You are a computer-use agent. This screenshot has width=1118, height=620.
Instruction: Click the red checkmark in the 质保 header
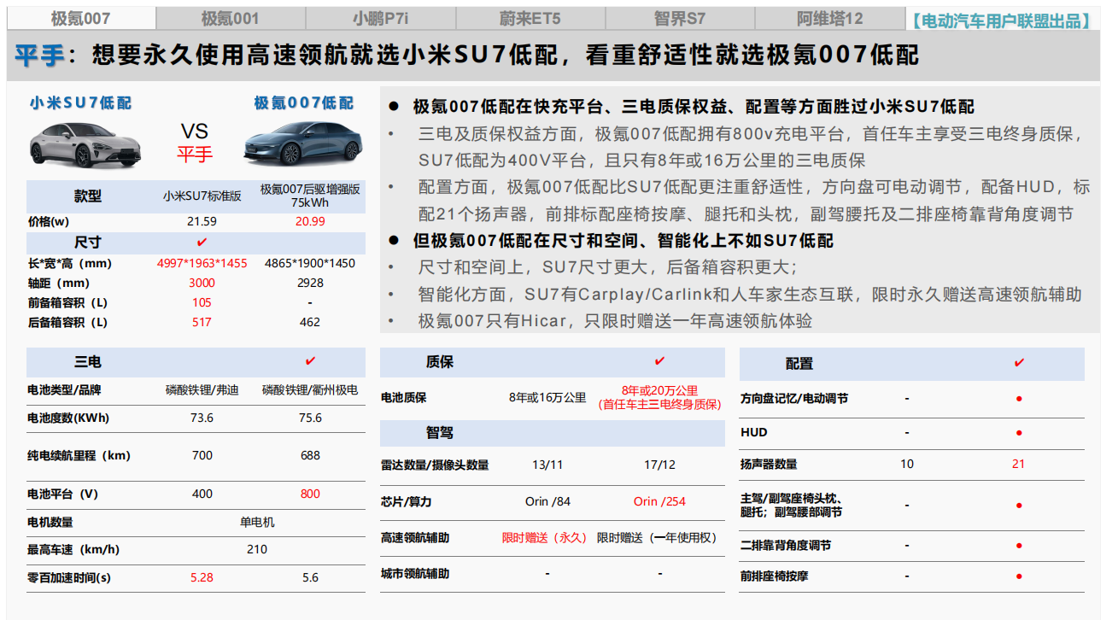[x=659, y=361]
